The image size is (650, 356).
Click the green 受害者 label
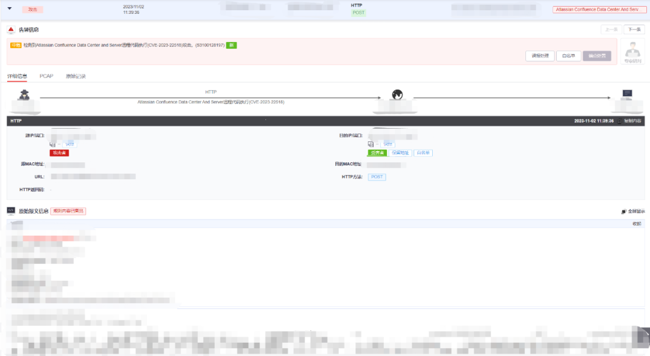pos(377,153)
